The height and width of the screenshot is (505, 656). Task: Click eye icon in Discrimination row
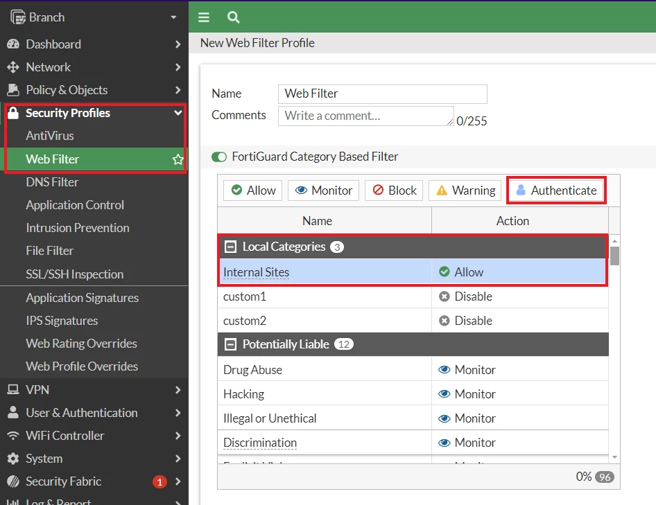[x=444, y=442]
